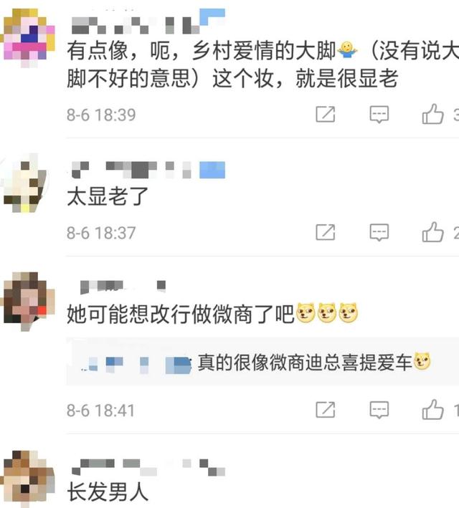Reply to the 8-6 18:39 comment
459x508 pixels.
coord(379,115)
